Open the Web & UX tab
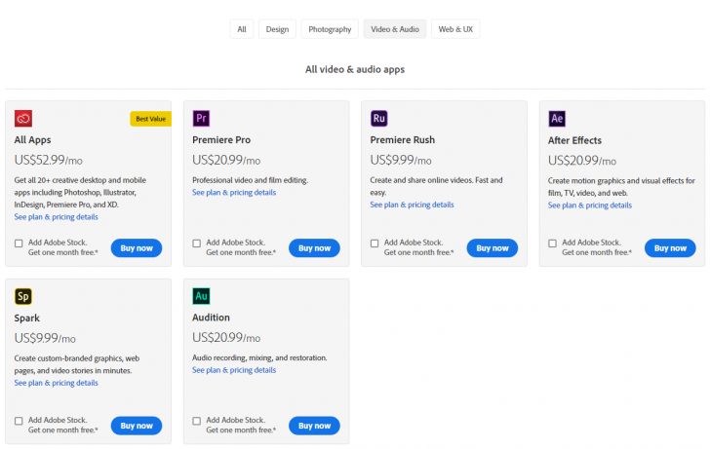 (x=455, y=29)
